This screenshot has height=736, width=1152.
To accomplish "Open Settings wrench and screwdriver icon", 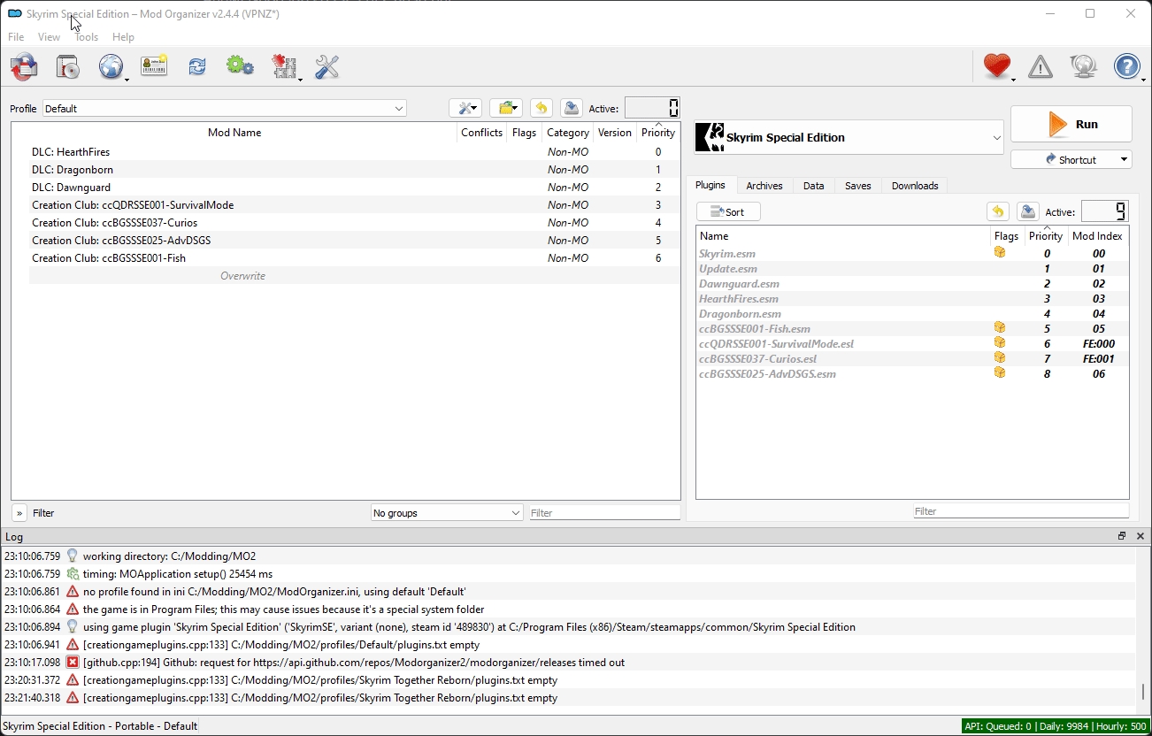I will tap(326, 67).
